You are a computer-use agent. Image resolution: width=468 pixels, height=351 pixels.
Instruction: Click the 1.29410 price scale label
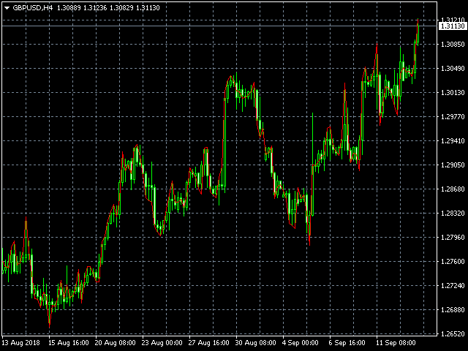[453, 141]
